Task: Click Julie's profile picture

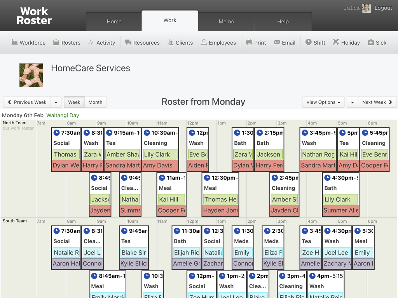Action: pyautogui.click(x=366, y=8)
